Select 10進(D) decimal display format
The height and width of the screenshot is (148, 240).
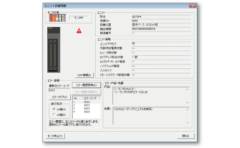[54, 114]
